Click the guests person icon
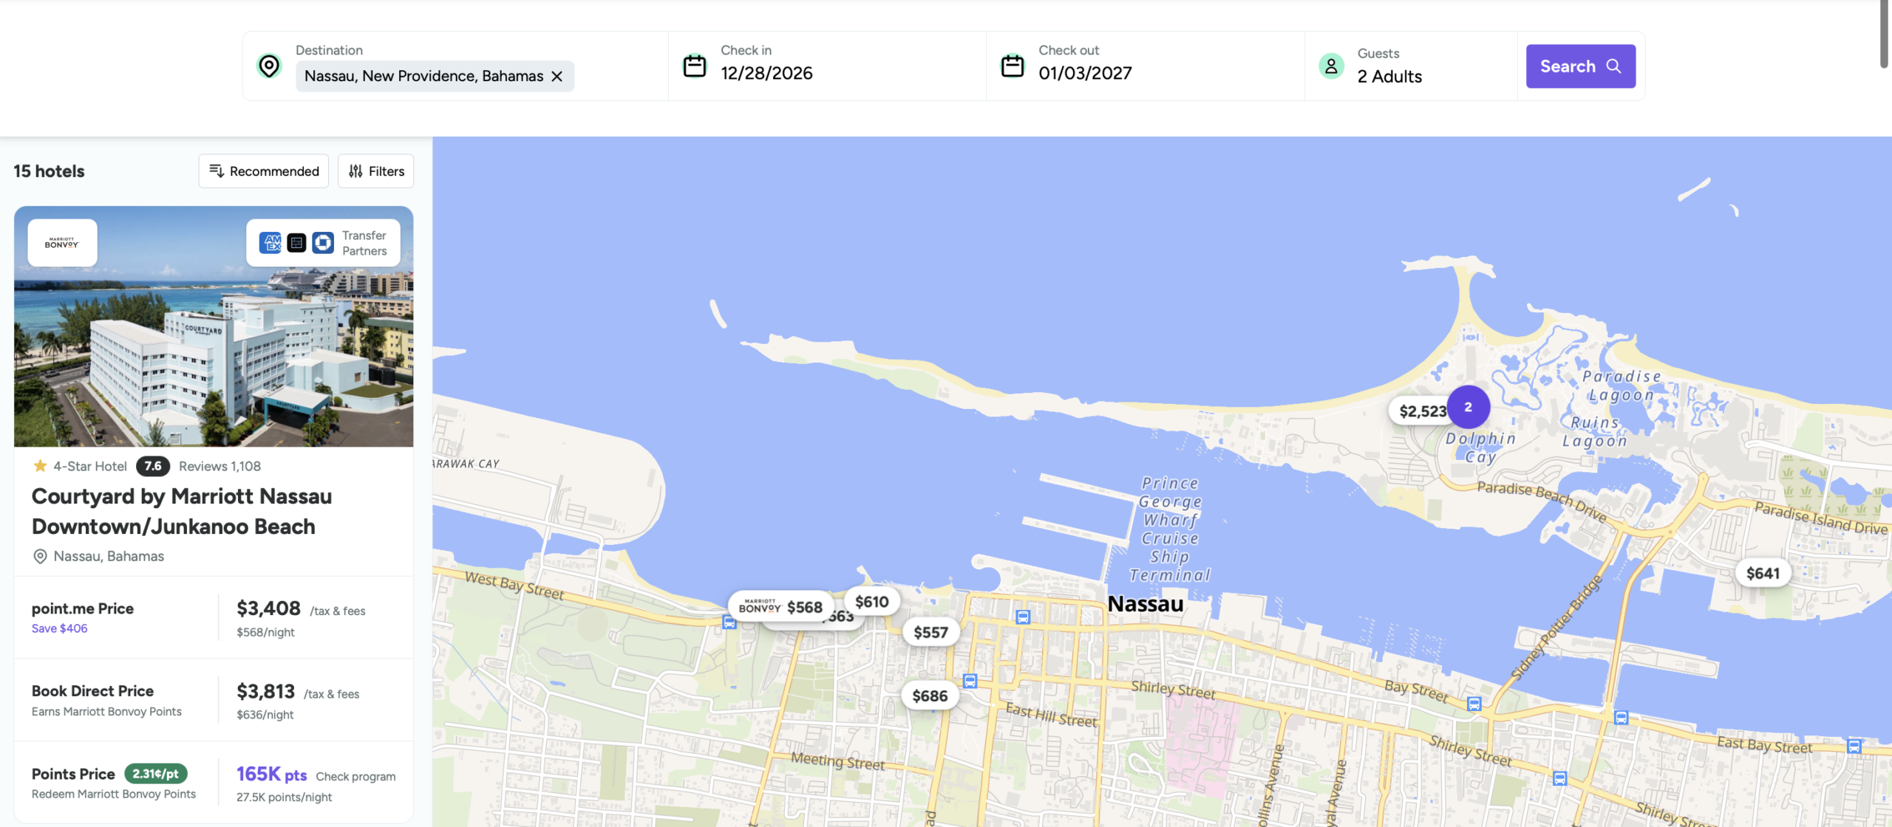The image size is (1892, 827). pos(1331,66)
